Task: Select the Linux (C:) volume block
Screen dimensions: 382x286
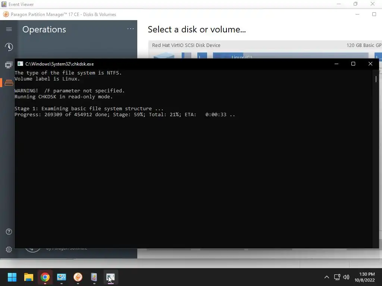Action: click(290, 56)
